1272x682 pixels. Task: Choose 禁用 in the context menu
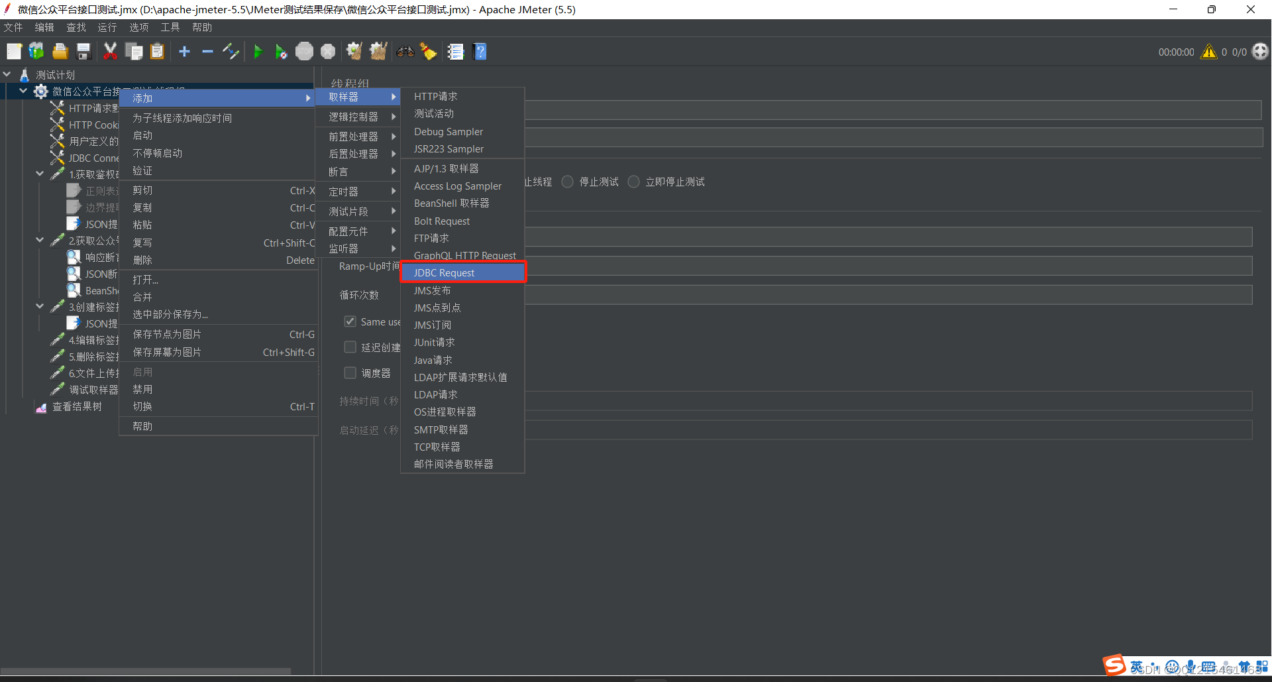point(219,389)
